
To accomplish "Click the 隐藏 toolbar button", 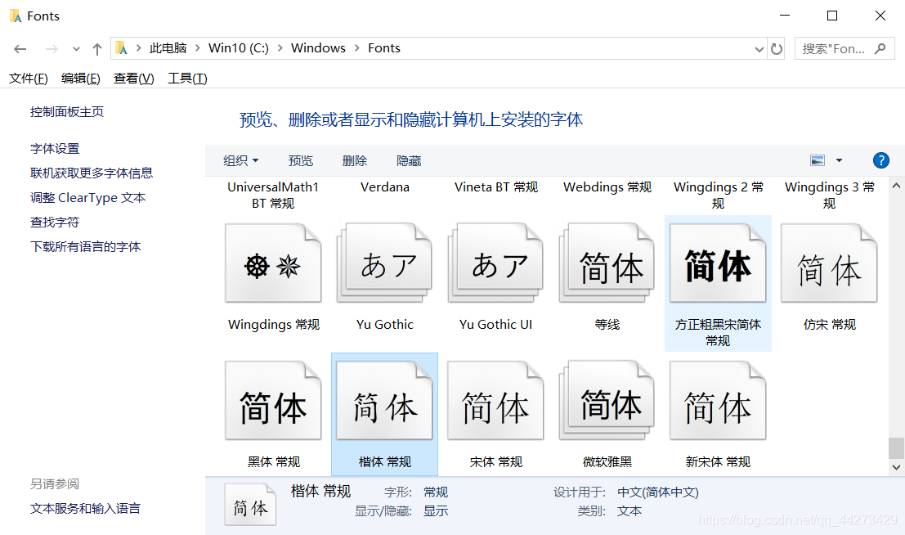I will point(409,160).
